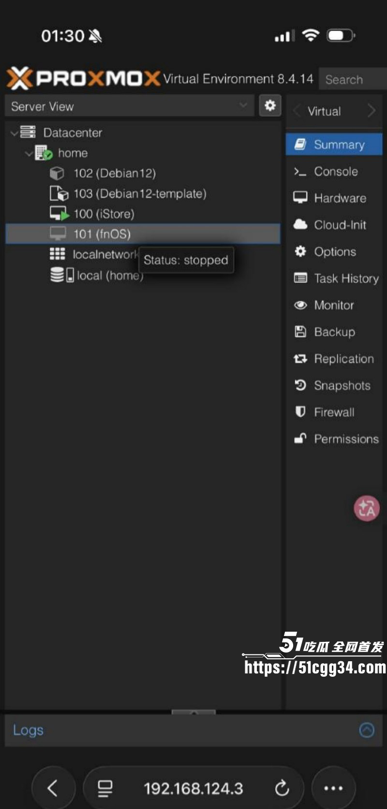Reload the page with the browser refresh icon
The width and height of the screenshot is (387, 809).
click(282, 788)
